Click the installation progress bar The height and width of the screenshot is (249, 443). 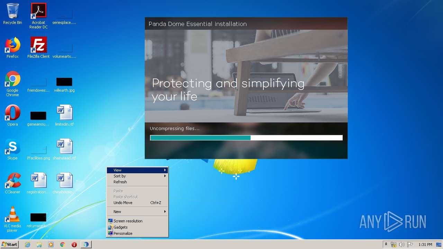(246, 138)
